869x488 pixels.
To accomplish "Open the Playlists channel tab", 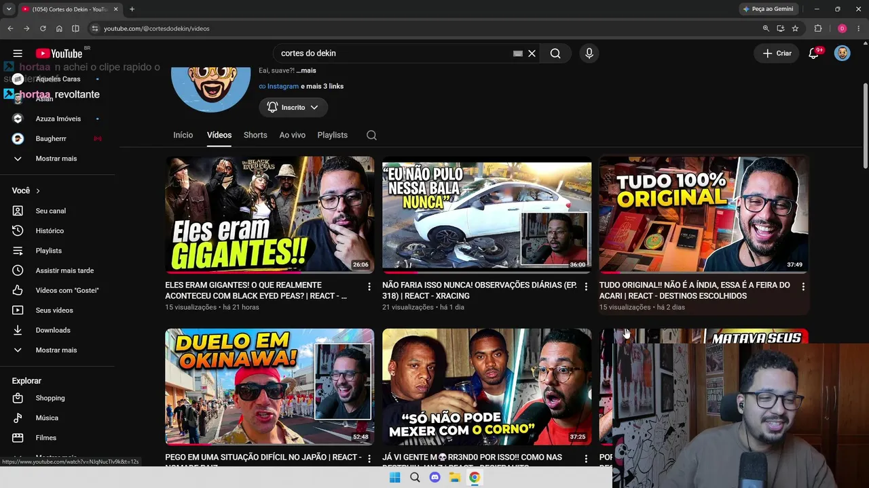I will tap(333, 135).
